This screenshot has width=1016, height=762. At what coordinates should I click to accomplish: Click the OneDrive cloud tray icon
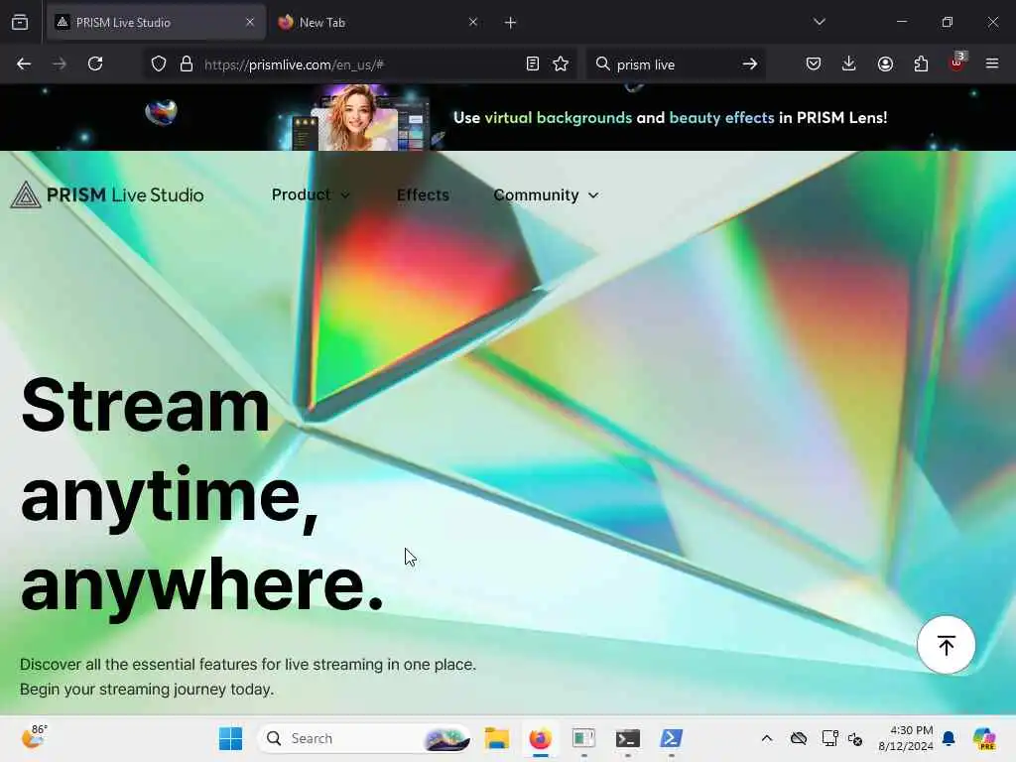pyautogui.click(x=799, y=738)
